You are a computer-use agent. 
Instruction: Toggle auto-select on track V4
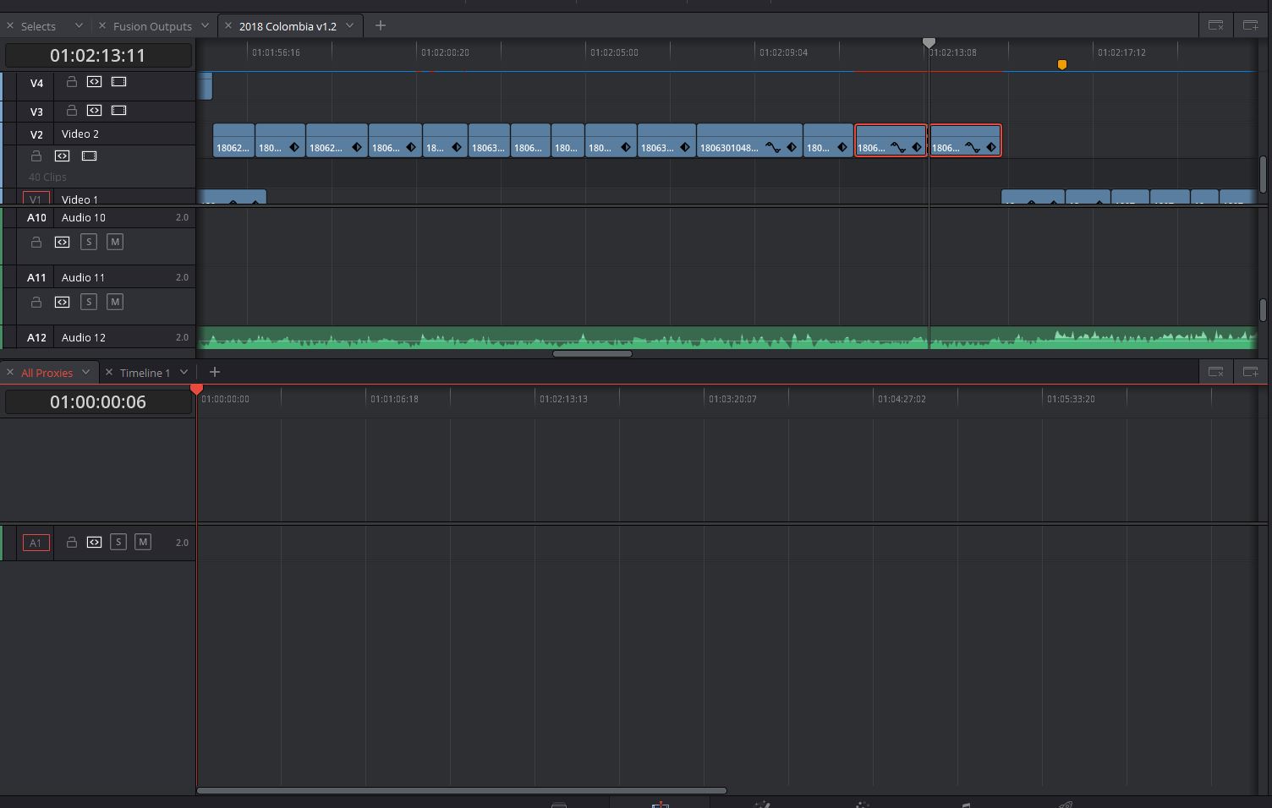point(95,82)
